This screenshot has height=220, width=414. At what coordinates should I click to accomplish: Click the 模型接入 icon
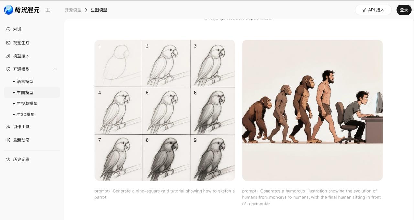8,56
